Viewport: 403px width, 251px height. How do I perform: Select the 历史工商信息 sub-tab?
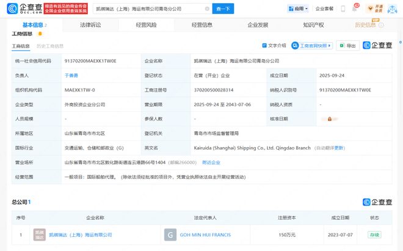(x=50, y=46)
